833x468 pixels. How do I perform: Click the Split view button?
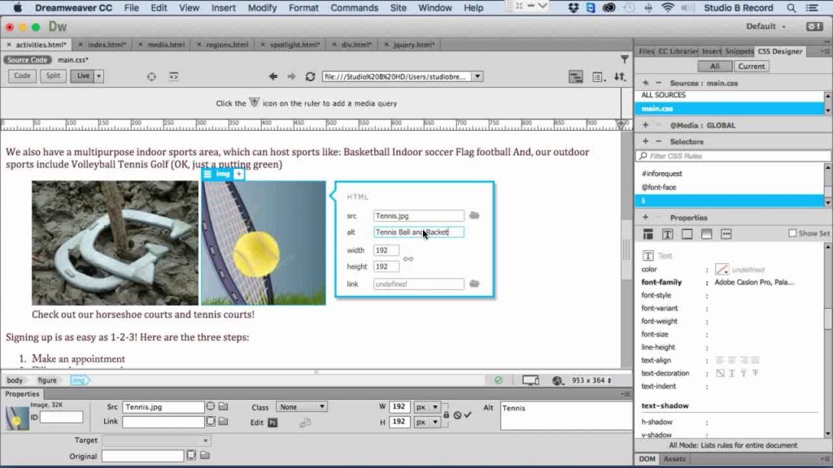53,76
